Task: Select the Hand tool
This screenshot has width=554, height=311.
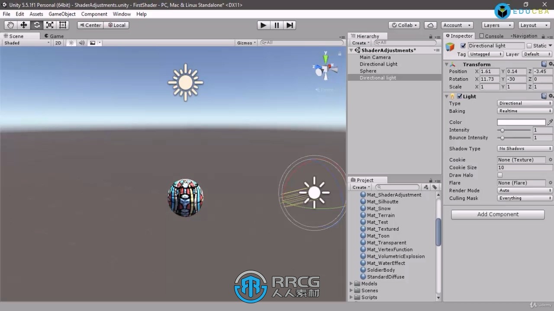Action: (x=10, y=25)
